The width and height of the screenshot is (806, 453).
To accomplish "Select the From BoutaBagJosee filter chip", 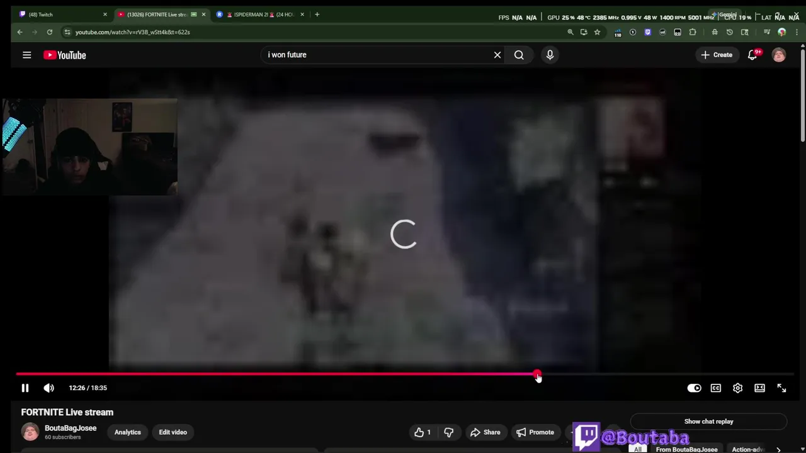I will pyautogui.click(x=686, y=449).
